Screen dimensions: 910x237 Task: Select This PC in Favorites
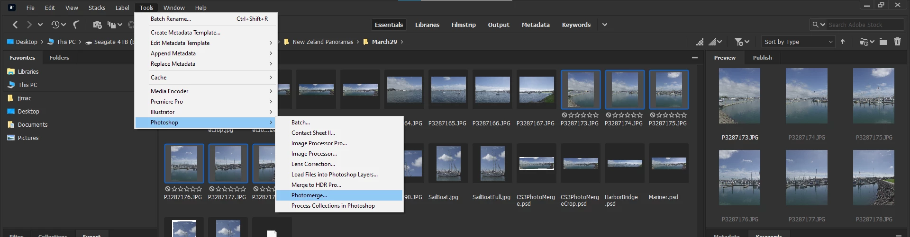27,85
